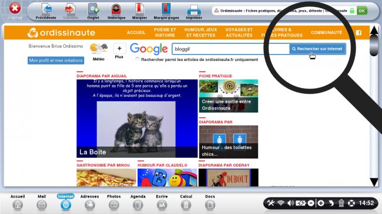This screenshot has width=382, height=214.
Task: Click the DIAPORAMA PAR AIGUAIL heading
Action: (x=102, y=76)
